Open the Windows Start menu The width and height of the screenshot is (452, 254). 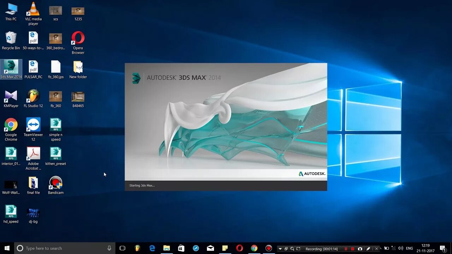(x=7, y=248)
